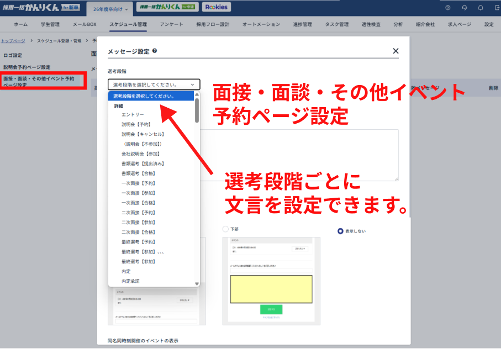Open the Rookies service logo
501x349 pixels.
coord(217,7)
